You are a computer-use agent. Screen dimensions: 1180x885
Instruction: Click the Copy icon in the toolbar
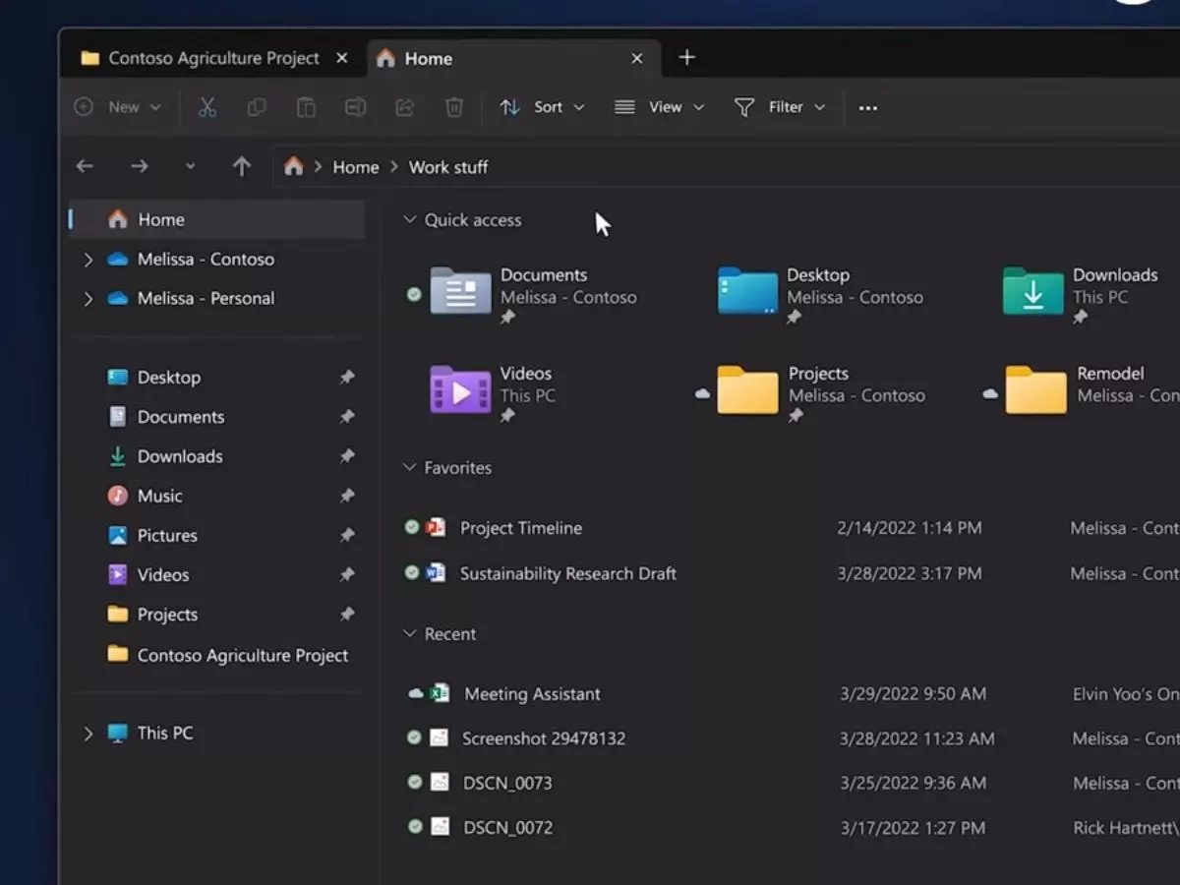click(257, 106)
